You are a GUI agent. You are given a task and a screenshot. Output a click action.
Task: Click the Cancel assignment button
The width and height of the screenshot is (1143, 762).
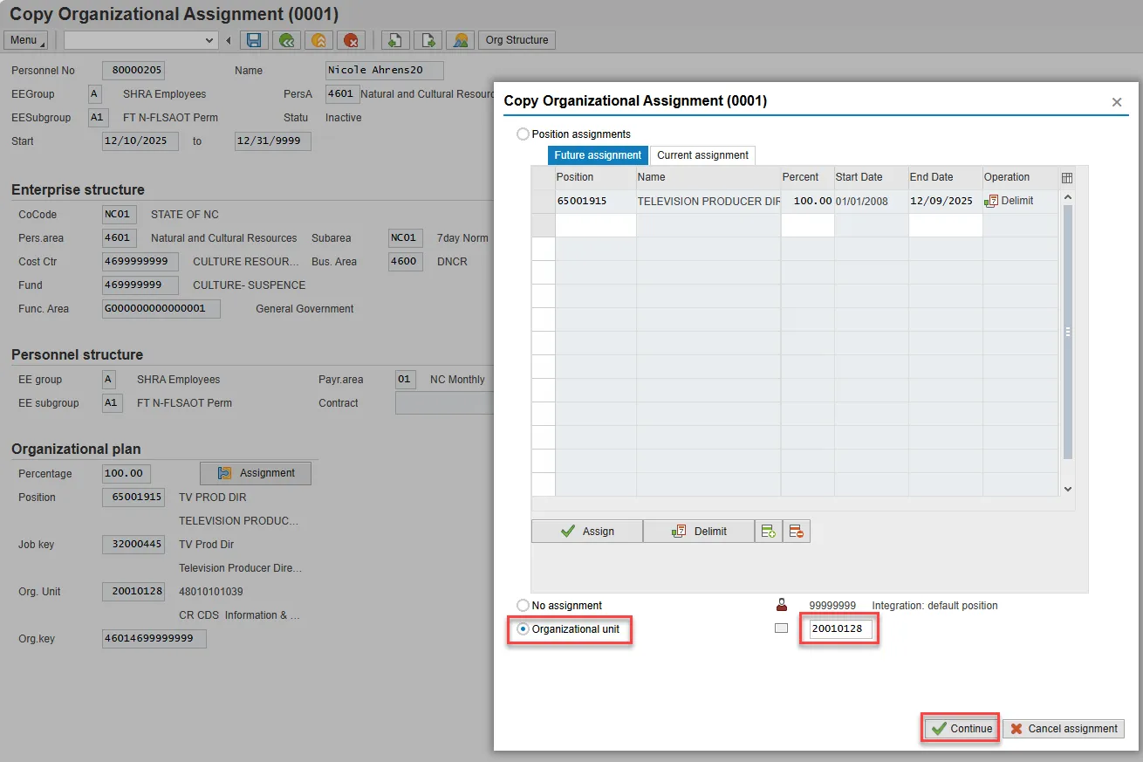pyautogui.click(x=1063, y=729)
